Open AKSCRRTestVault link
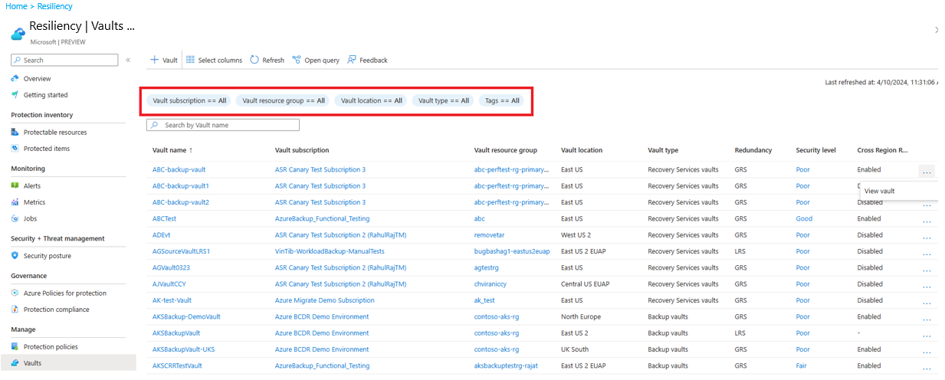The height and width of the screenshot is (380, 945). (x=177, y=365)
